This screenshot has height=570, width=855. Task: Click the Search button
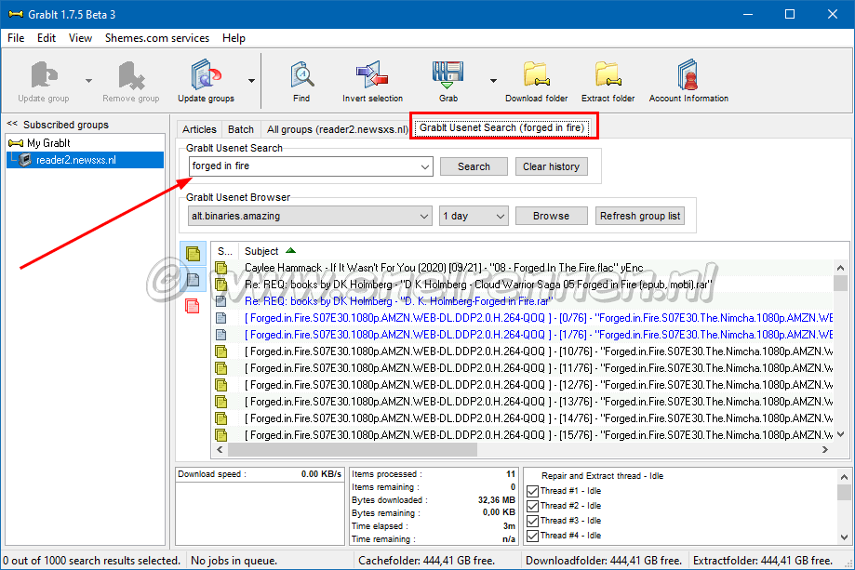[x=474, y=166]
